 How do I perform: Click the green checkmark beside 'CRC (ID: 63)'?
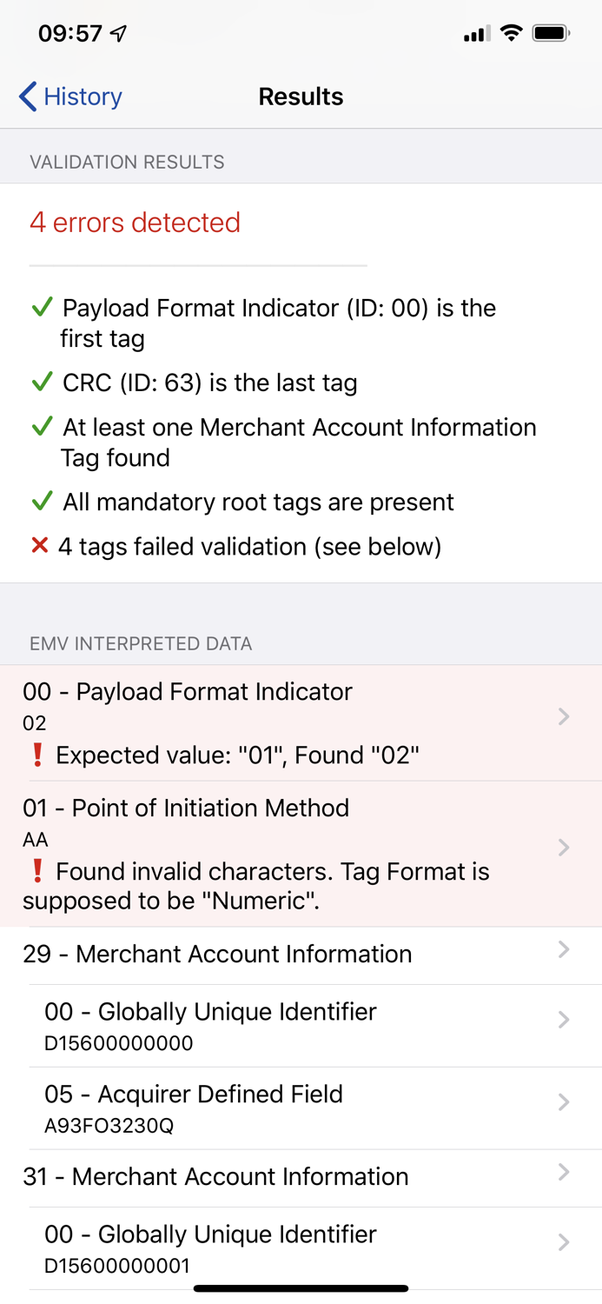(40, 382)
